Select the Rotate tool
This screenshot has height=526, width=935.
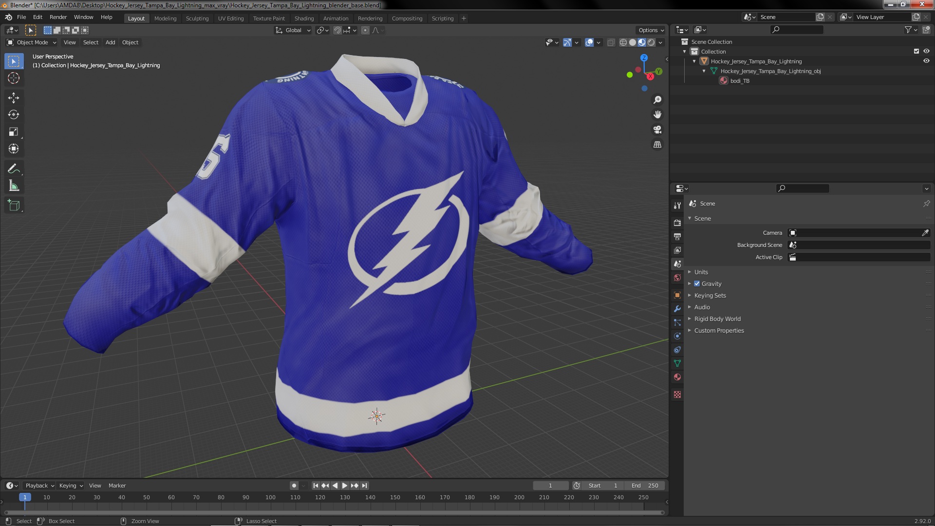(x=14, y=114)
